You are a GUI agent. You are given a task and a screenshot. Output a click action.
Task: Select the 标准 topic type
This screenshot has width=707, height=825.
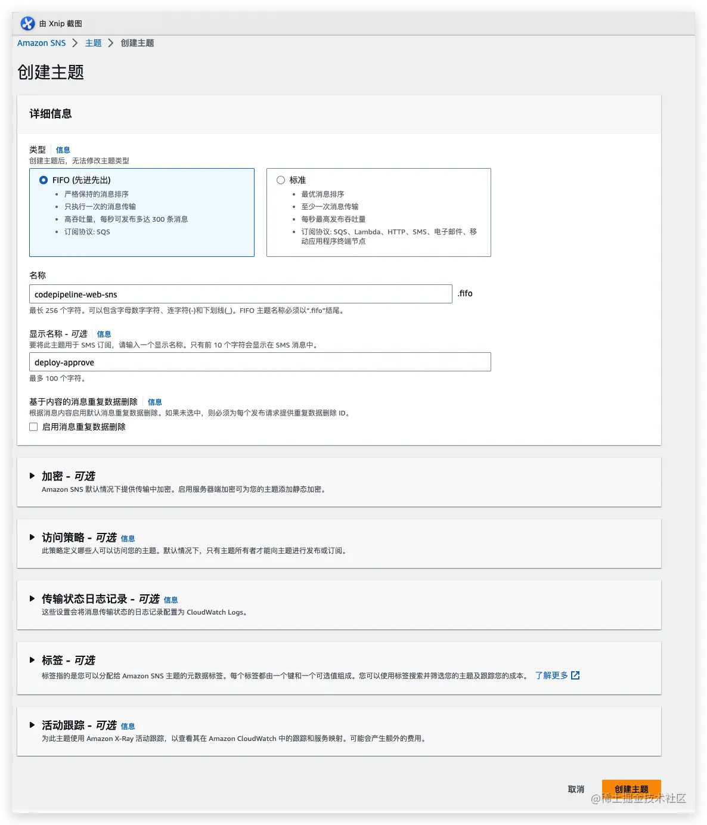pyautogui.click(x=281, y=180)
